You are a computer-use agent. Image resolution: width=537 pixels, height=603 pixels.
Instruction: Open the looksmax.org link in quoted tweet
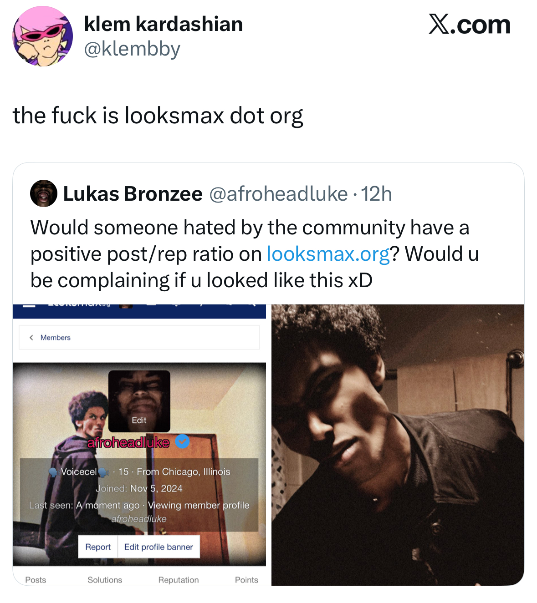(328, 254)
